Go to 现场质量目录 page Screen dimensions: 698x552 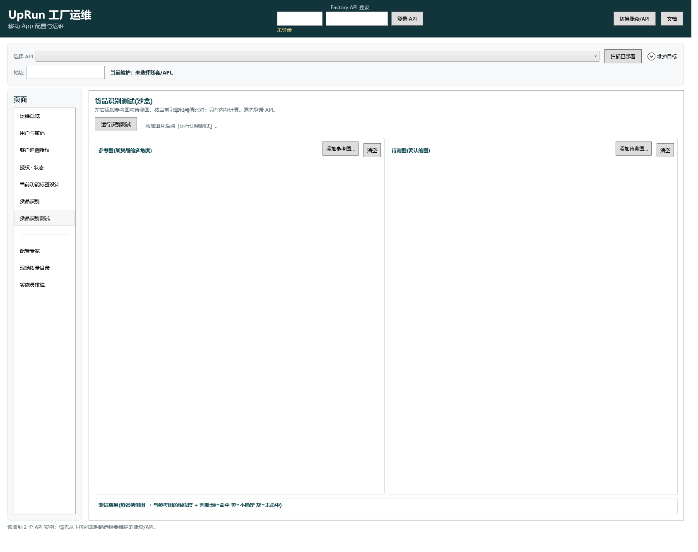pos(45,268)
